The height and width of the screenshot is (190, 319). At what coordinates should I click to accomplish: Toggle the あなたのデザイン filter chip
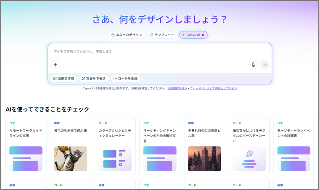pos(127,35)
